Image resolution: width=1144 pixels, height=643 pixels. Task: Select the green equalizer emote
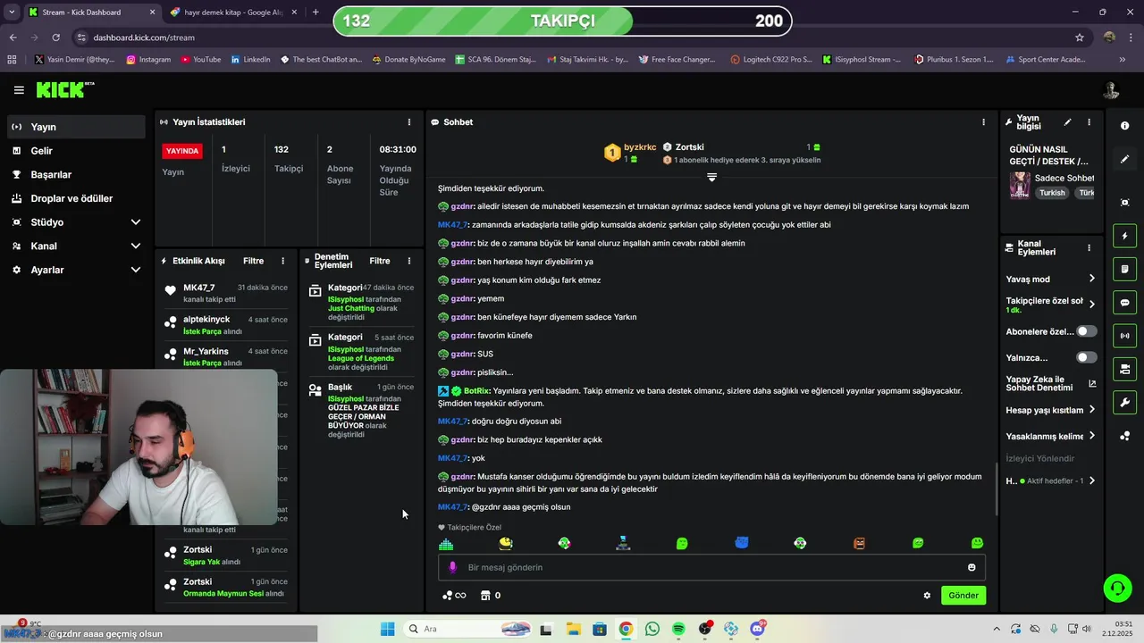coord(446,543)
